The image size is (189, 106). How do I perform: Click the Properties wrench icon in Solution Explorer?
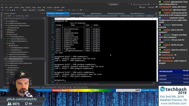click(x=26, y=16)
